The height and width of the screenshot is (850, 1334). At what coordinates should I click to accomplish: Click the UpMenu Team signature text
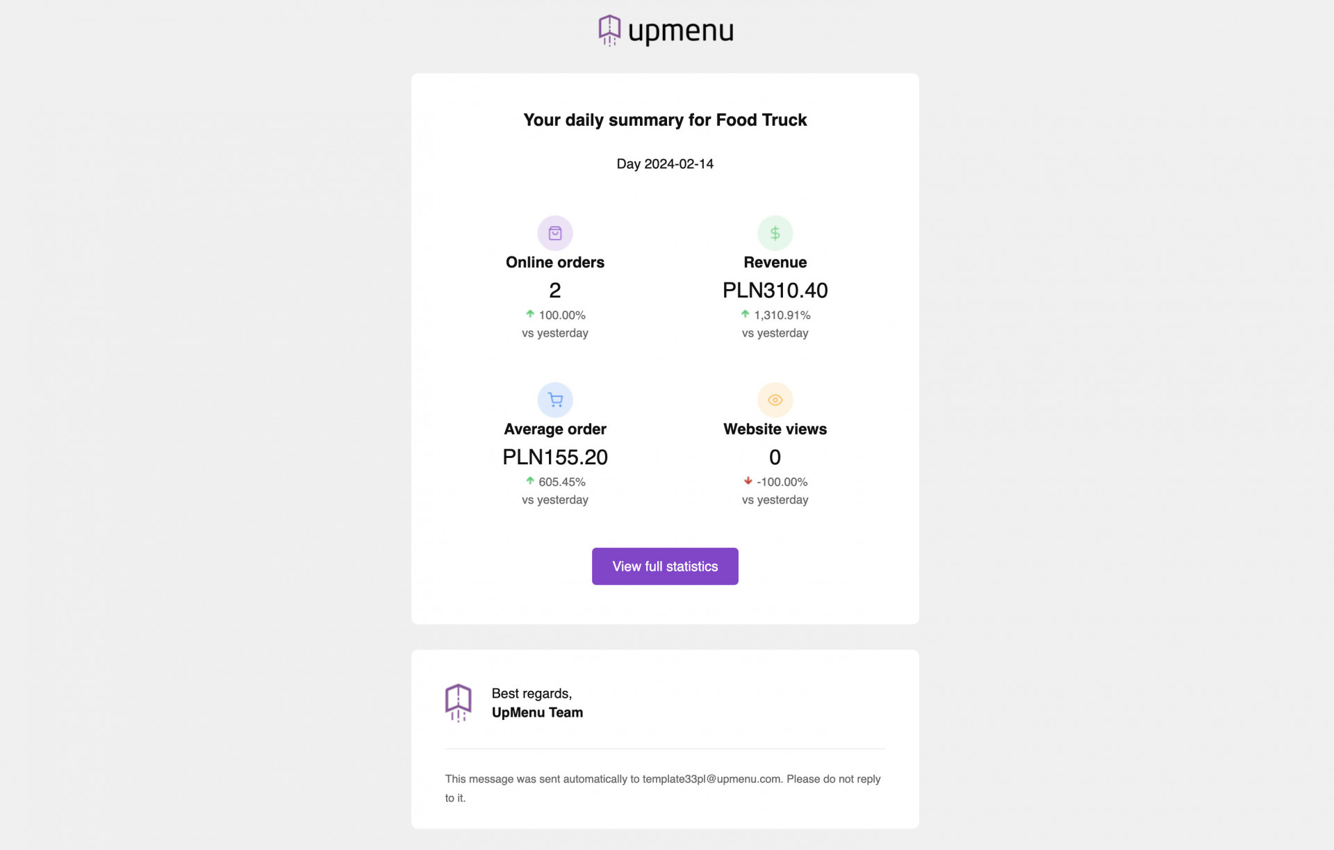[x=537, y=712]
